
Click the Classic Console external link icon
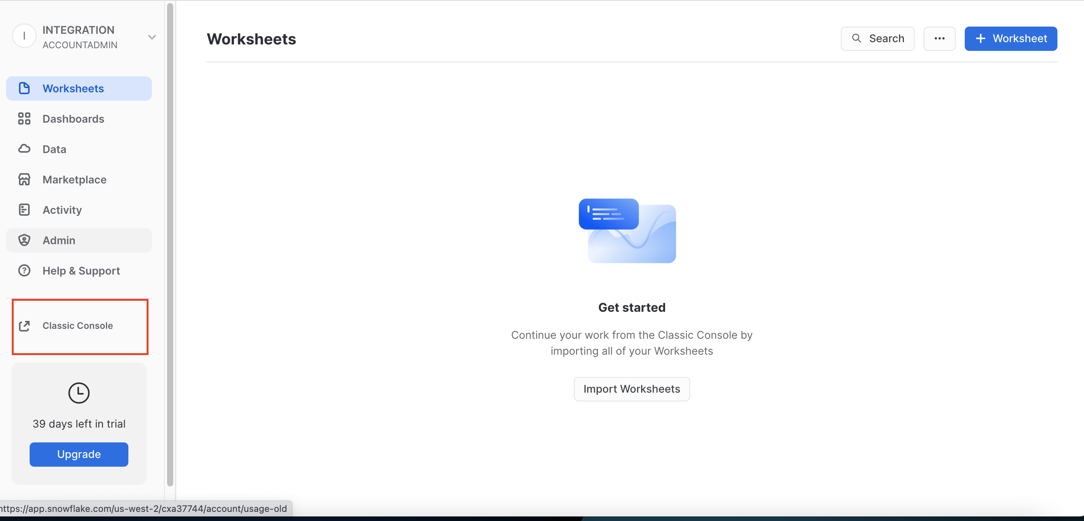pyautogui.click(x=24, y=325)
